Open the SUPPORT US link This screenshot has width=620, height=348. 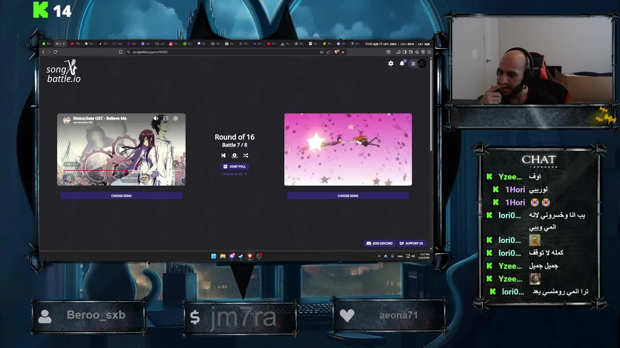pos(411,243)
